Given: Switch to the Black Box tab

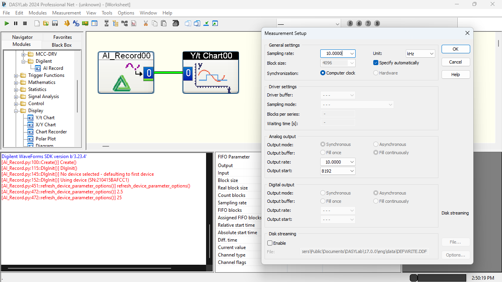Looking at the screenshot, I should click(61, 45).
